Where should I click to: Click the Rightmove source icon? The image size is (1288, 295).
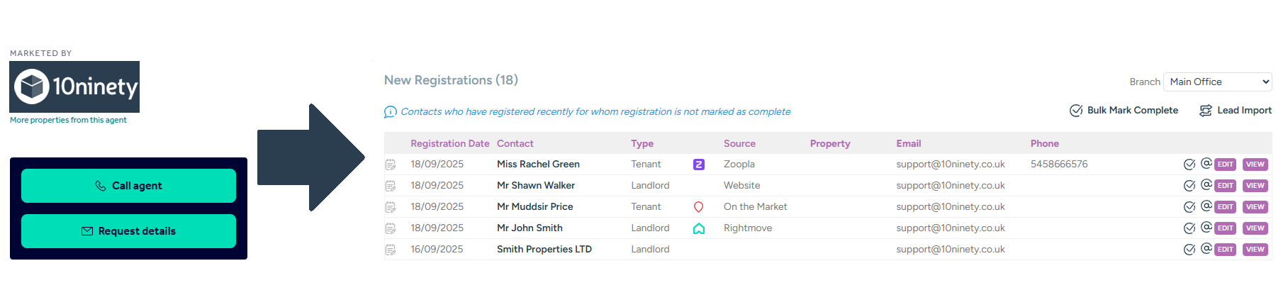(698, 228)
